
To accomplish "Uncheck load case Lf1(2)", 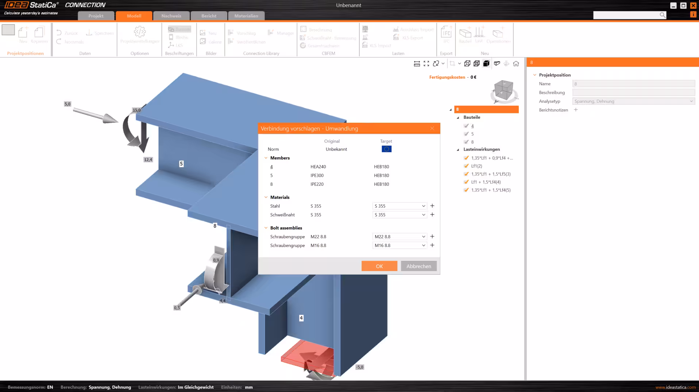I will tap(466, 166).
